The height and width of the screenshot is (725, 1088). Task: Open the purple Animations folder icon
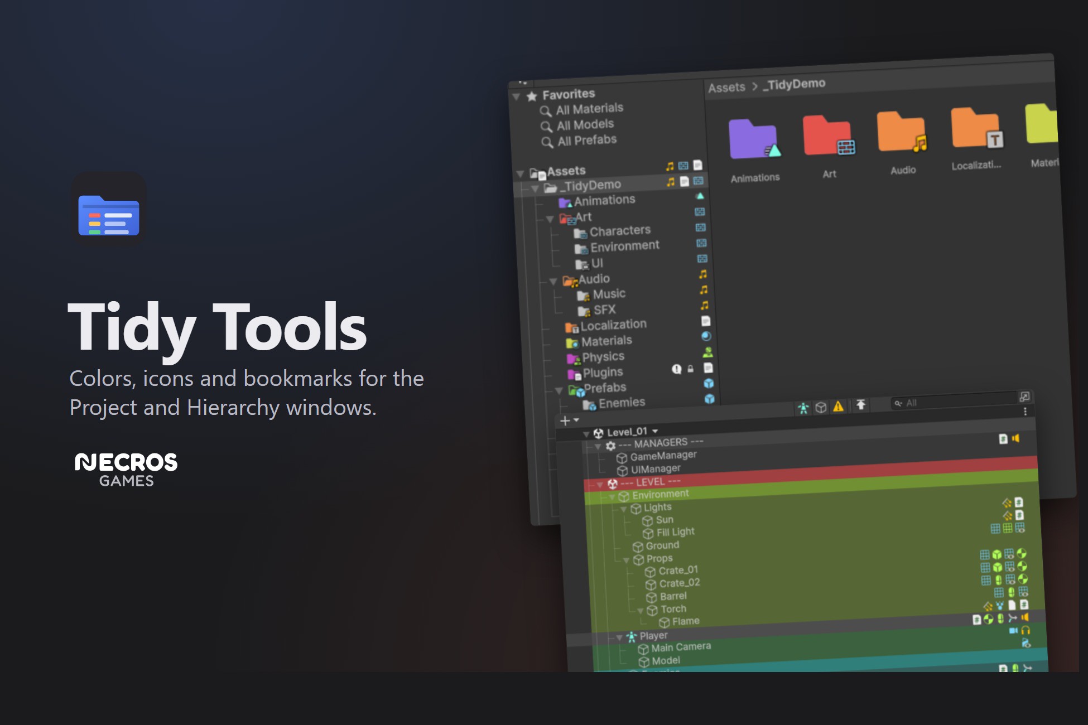pos(754,139)
